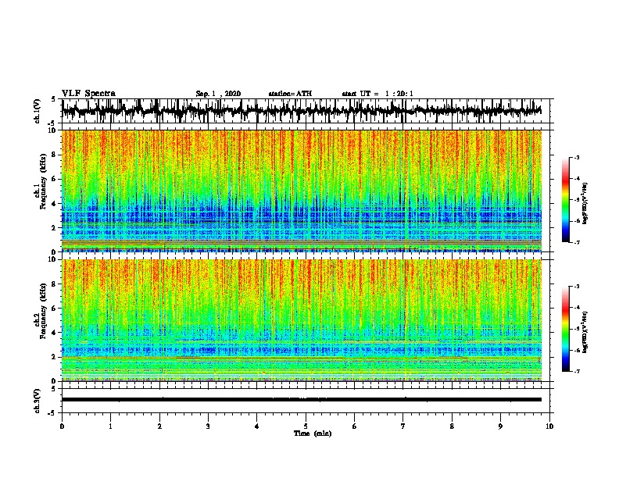Screen dimensions: 619x478
Task: Click the log(PSD) label of the ch.1 colorbar
Action: point(585,203)
